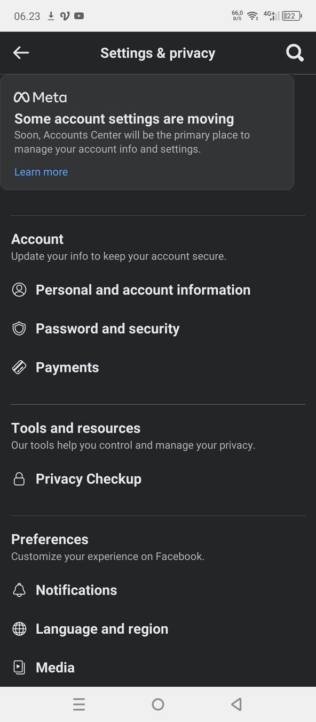Open Notifications preferences

(x=76, y=590)
